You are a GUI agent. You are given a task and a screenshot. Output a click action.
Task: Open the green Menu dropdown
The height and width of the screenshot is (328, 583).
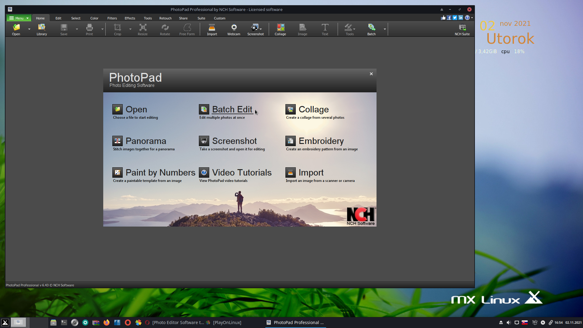[x=19, y=18]
